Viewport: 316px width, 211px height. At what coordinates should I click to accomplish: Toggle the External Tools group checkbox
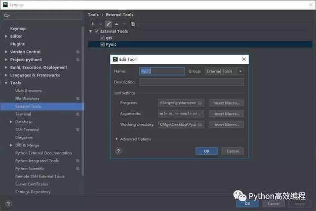pyautogui.click(x=97, y=31)
